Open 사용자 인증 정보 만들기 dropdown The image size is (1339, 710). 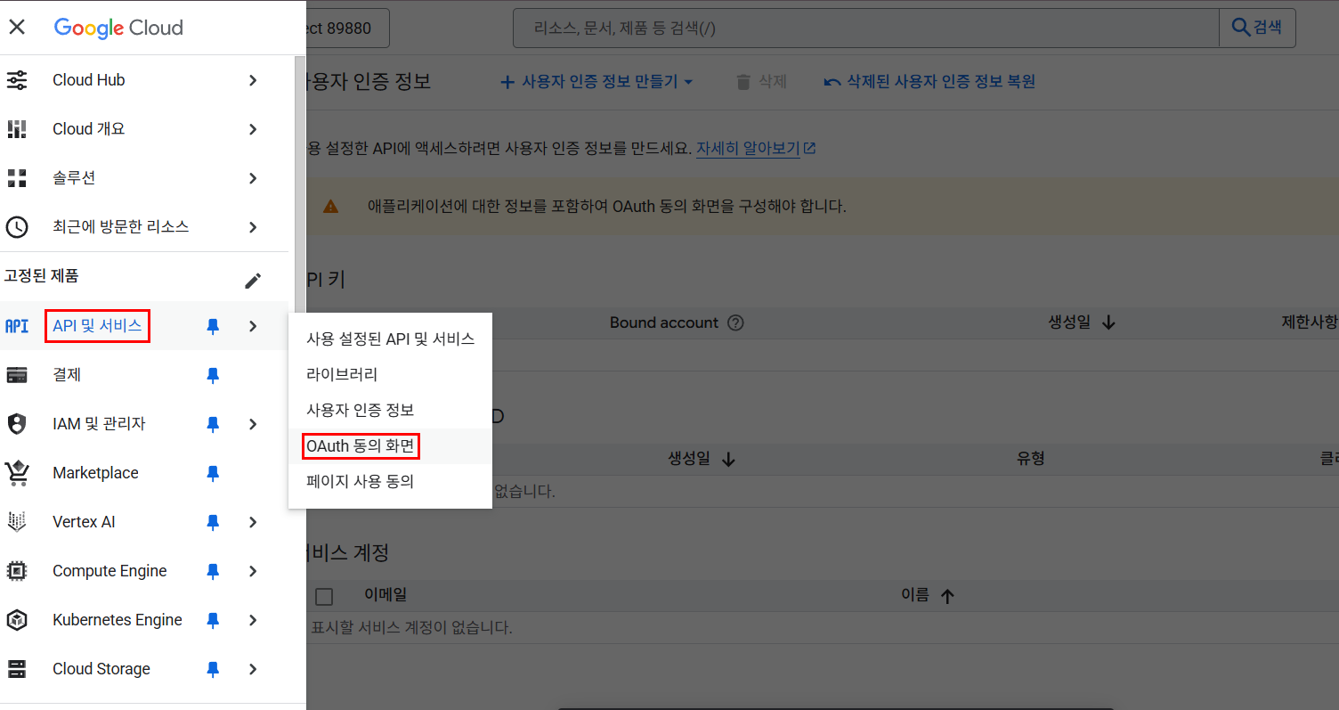click(596, 82)
